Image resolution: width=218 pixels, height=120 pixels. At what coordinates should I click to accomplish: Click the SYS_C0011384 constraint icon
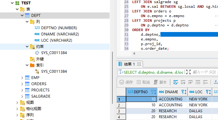pyautogui.click(x=37, y=53)
